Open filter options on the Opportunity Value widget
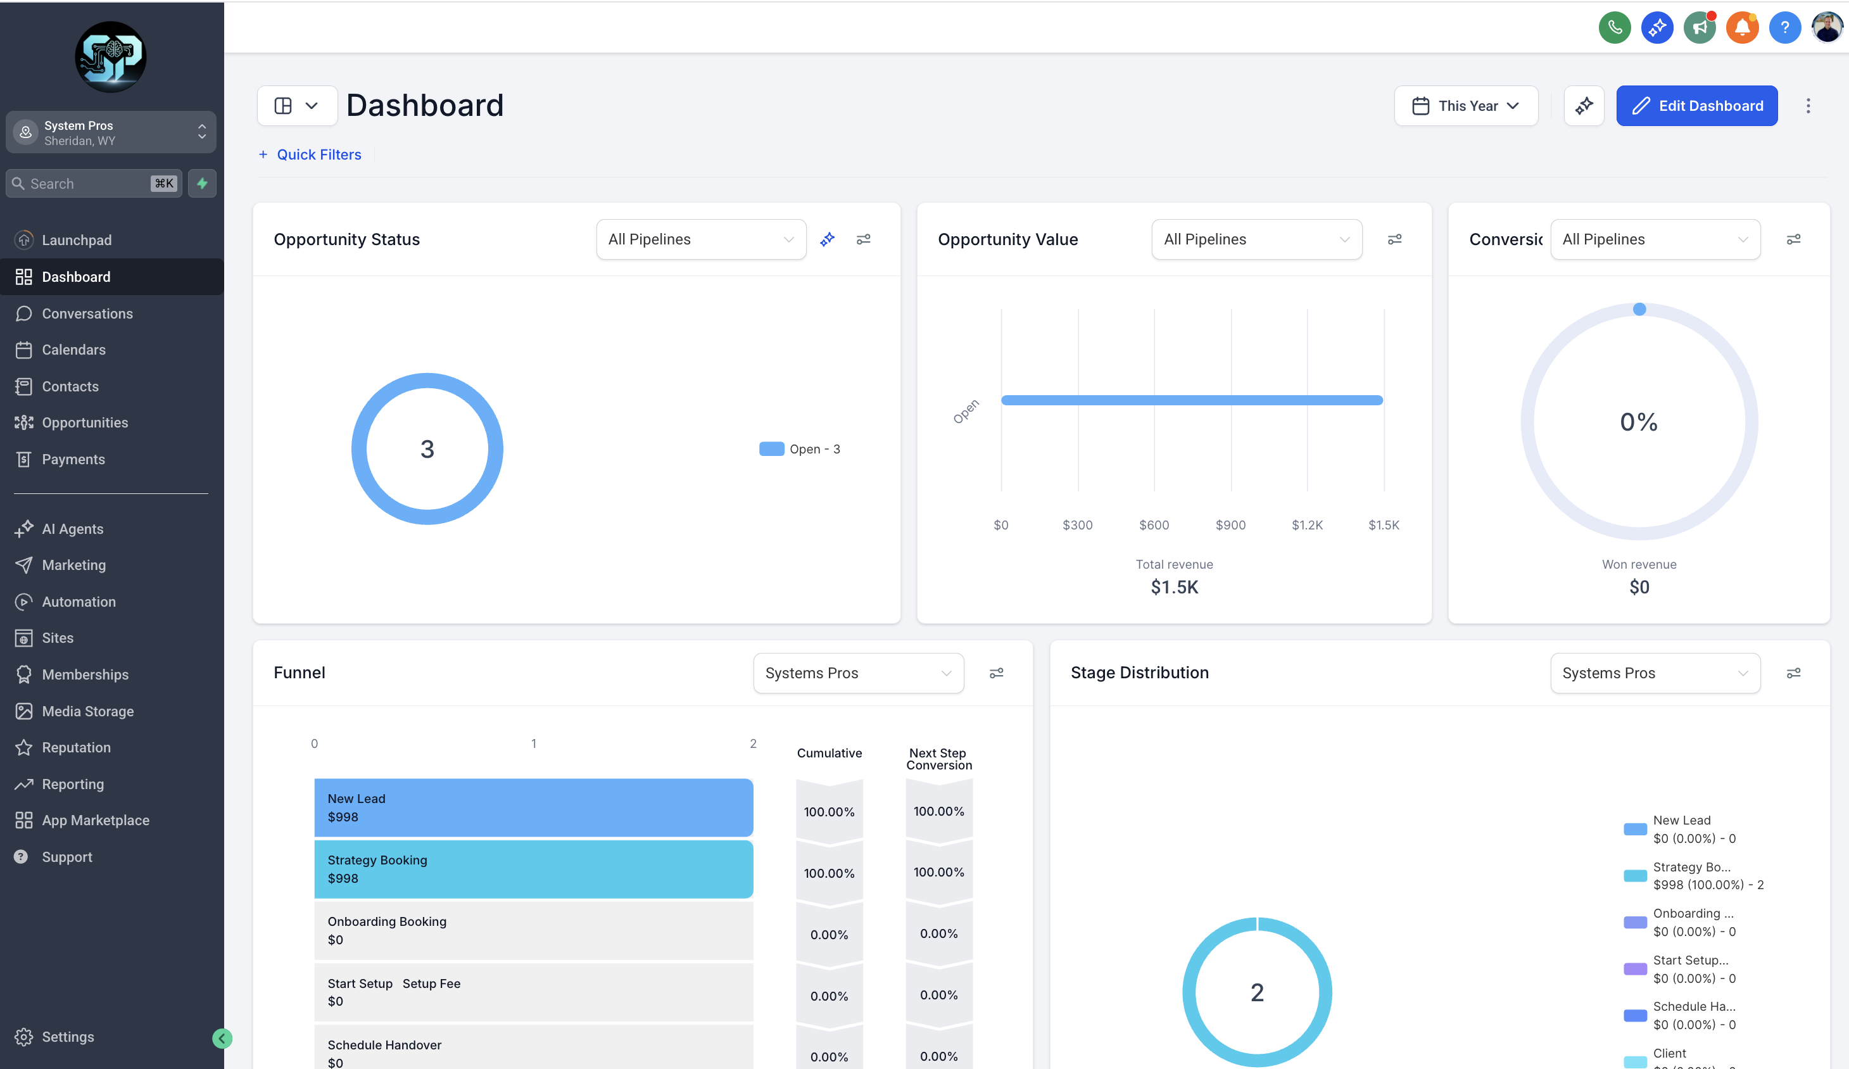The height and width of the screenshot is (1069, 1849). 1394,239
